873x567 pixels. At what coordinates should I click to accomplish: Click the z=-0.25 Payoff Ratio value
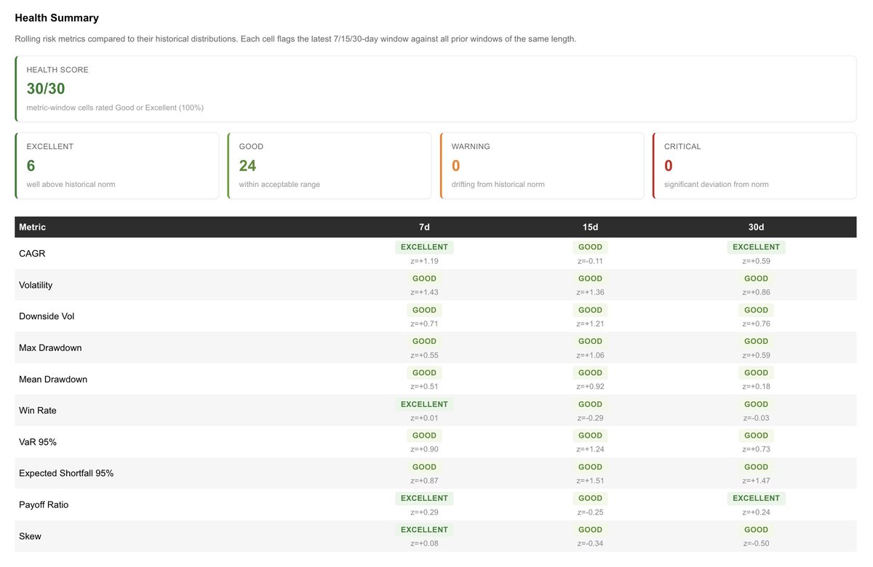coord(590,512)
